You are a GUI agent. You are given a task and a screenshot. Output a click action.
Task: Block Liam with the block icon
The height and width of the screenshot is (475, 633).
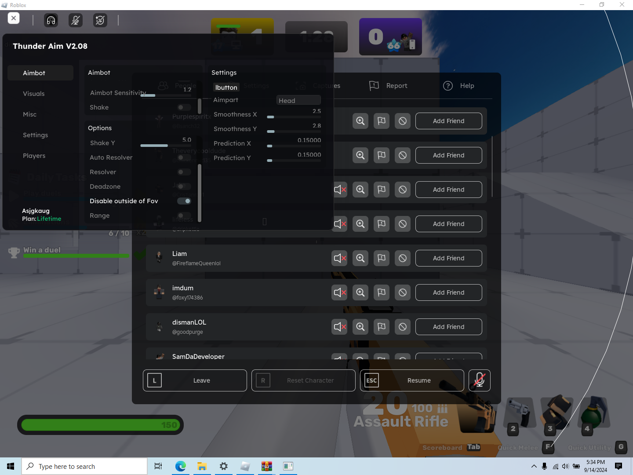403,258
